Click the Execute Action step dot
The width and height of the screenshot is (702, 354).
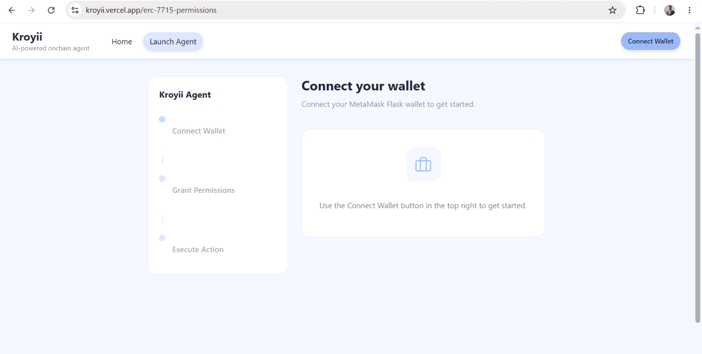(162, 238)
